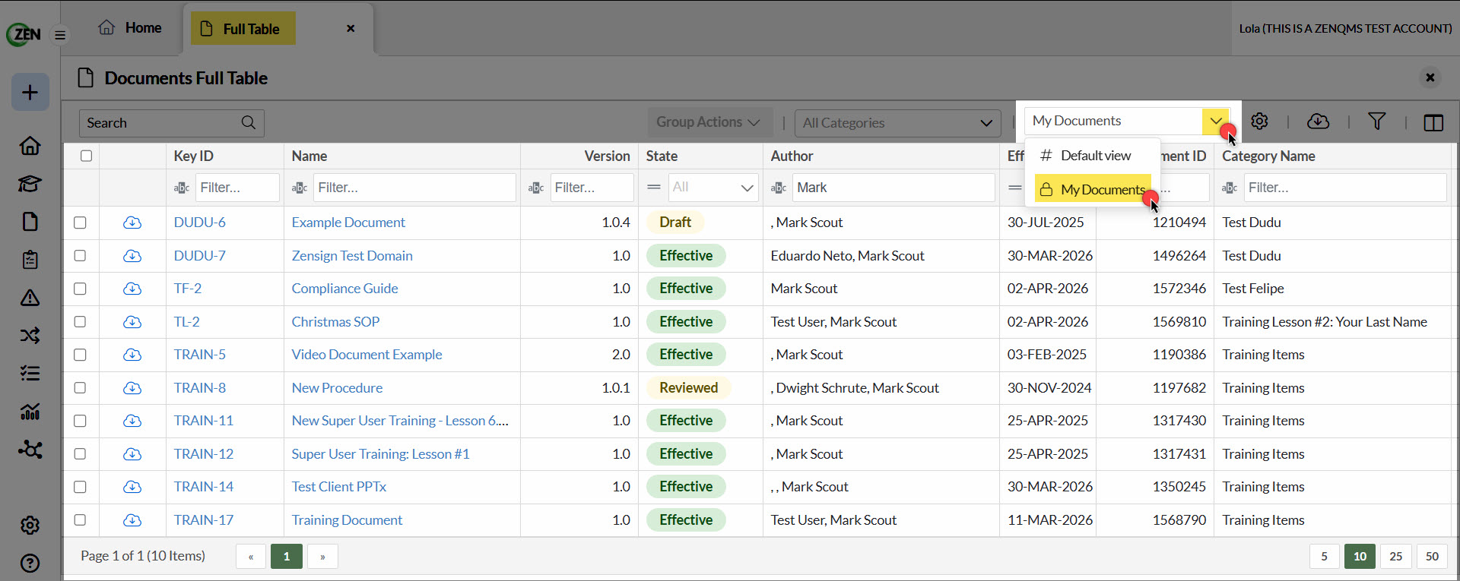Set page size to 50
1460x581 pixels.
[1432, 557]
